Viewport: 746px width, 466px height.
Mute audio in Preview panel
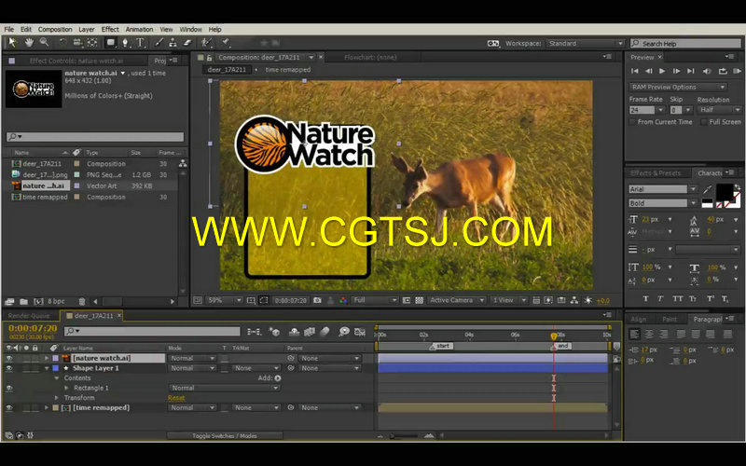(707, 71)
